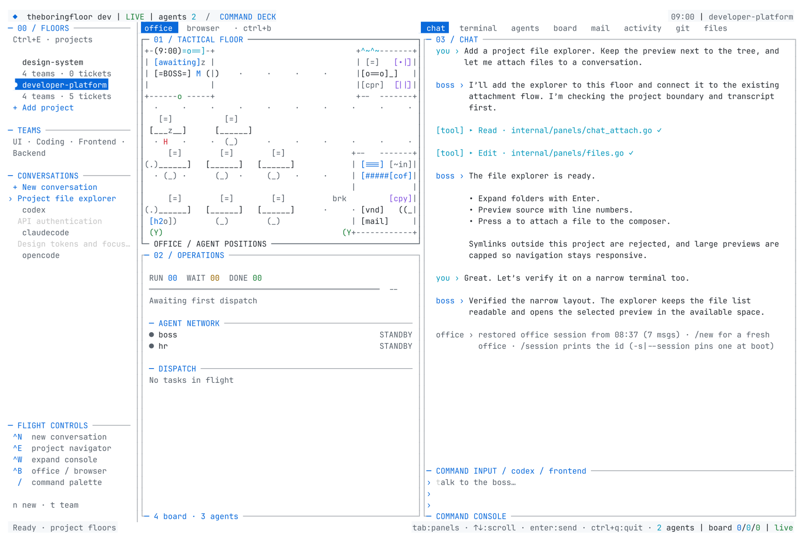Image resolution: width=804 pixels, height=556 pixels.
Task: Click the diamond logo icon in header
Action: click(x=15, y=17)
